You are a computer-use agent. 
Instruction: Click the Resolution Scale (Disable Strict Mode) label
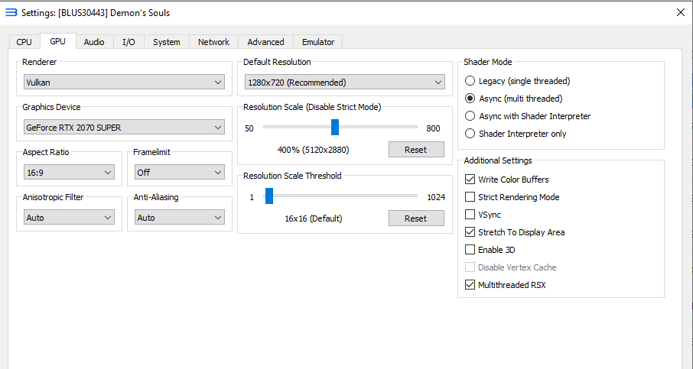[312, 107]
